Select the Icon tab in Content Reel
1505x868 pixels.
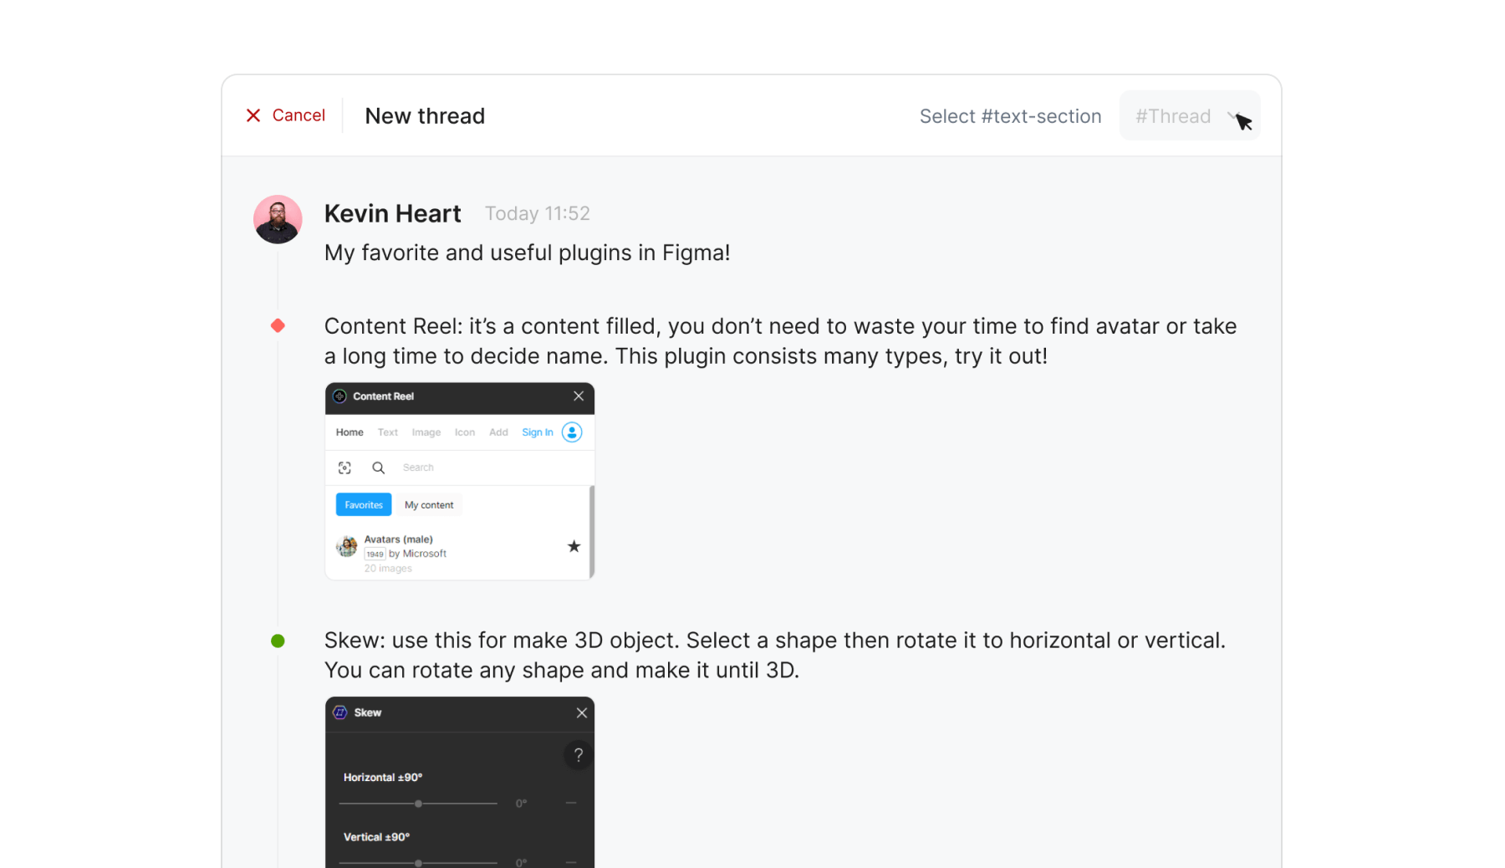tap(465, 432)
